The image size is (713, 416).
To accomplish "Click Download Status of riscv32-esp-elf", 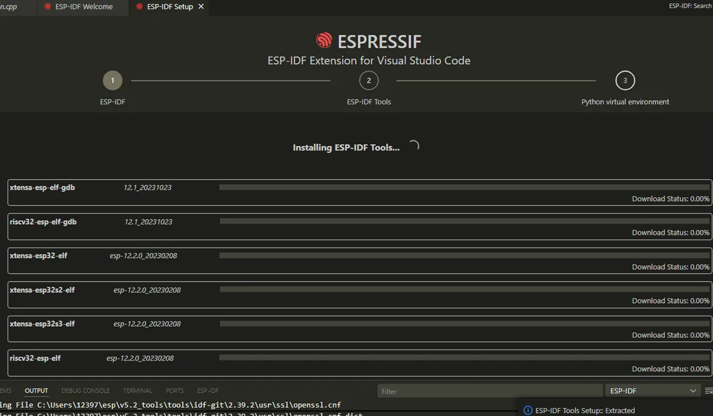I will 671,370.
